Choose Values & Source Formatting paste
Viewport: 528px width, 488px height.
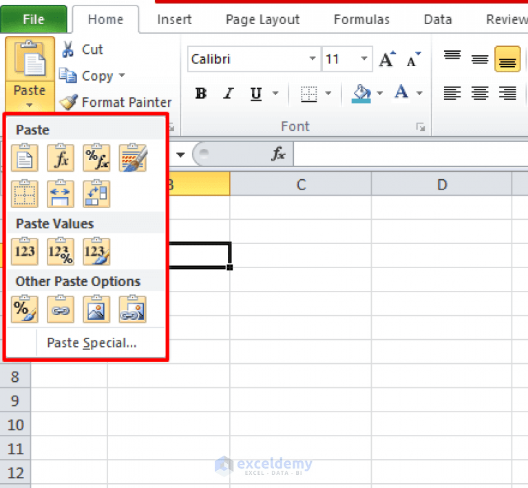[96, 252]
